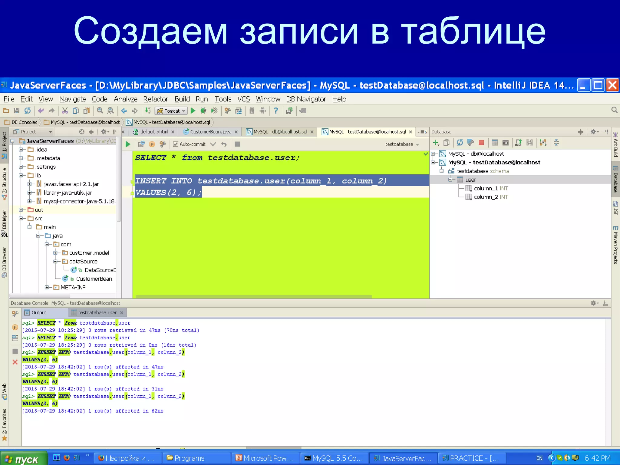620x465 pixels.
Task: Click the Project panel settings gear
Action: pyautogui.click(x=104, y=132)
